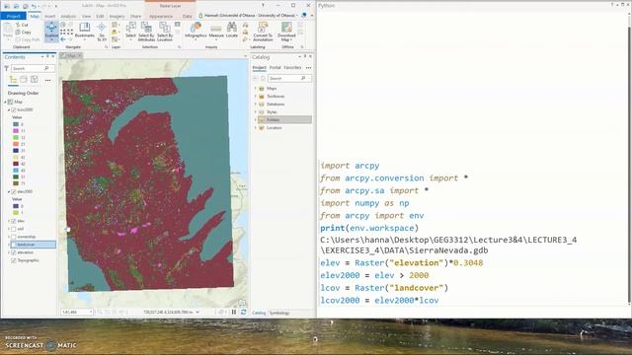Click the Catalog pane search field
This screenshot has height=355, width=632.
click(289, 78)
